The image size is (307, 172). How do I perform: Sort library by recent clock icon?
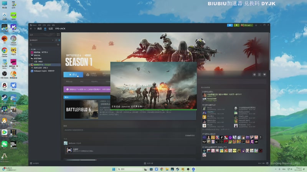tap(56, 40)
